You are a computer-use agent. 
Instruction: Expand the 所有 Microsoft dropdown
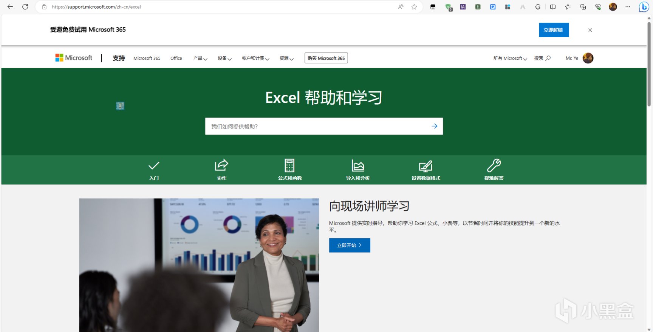(510, 58)
